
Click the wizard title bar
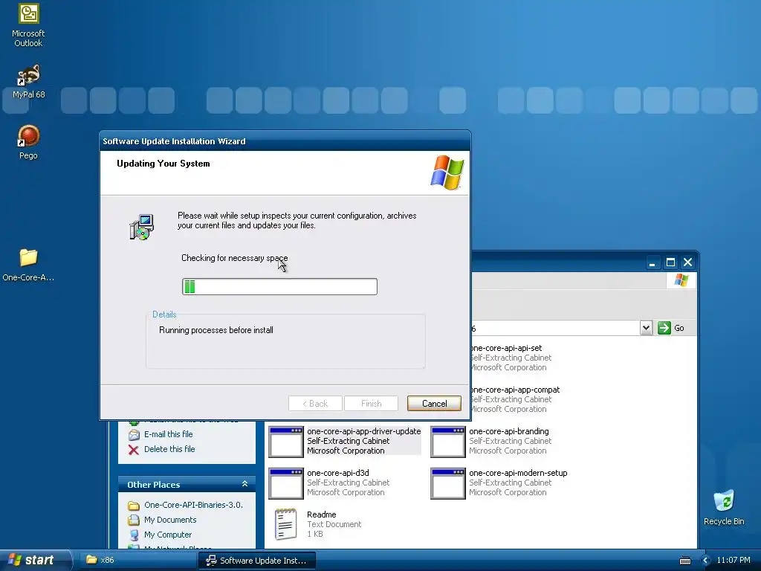point(285,141)
